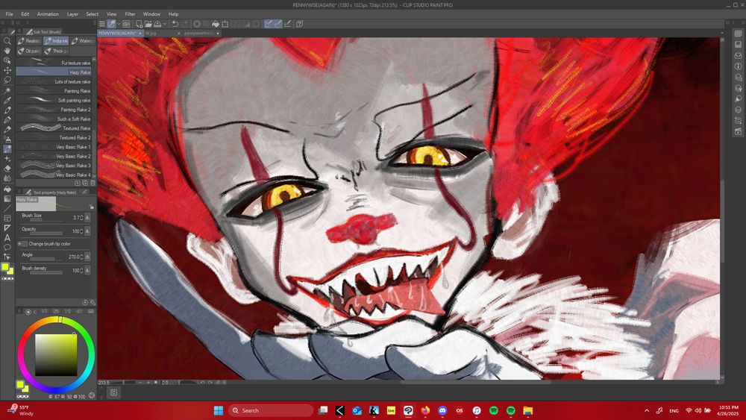Toggle Change brush tip color checkbox
The image size is (746, 420).
(x=25, y=243)
